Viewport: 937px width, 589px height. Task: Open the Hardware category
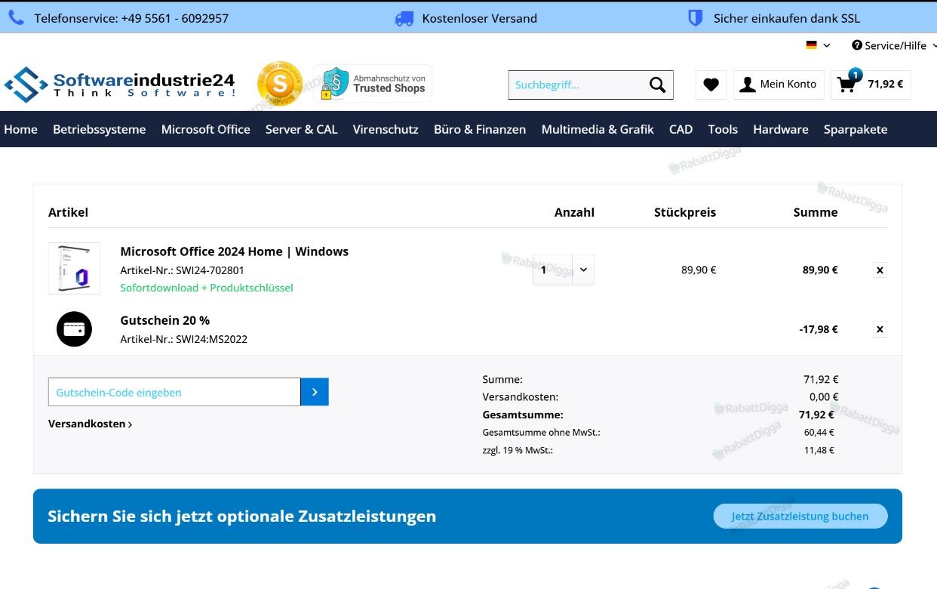coord(781,129)
